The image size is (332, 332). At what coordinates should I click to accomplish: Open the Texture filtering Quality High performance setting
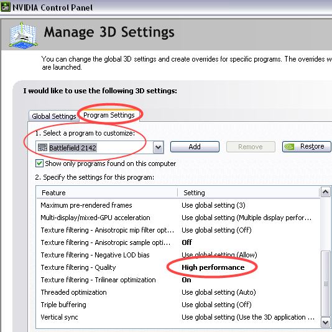click(x=213, y=267)
